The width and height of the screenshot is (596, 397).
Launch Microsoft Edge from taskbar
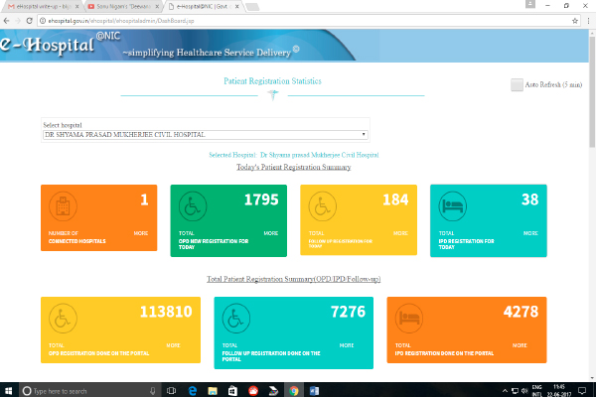pyautogui.click(x=193, y=390)
